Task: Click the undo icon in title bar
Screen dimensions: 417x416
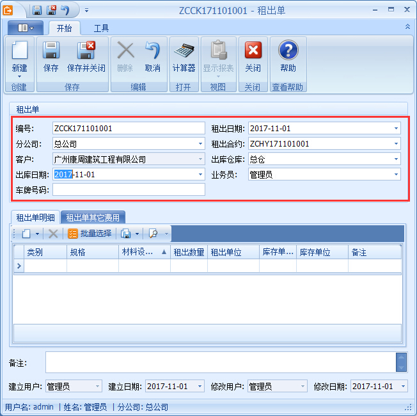Action: point(65,10)
